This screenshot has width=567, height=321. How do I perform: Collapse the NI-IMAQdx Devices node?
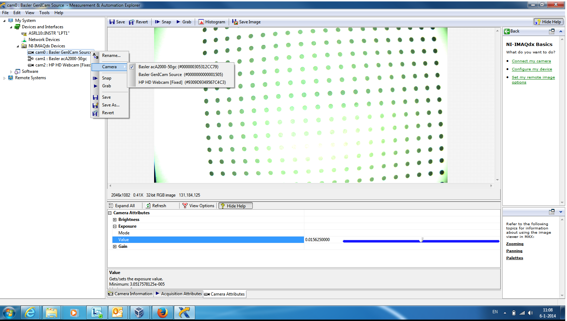(x=18, y=46)
